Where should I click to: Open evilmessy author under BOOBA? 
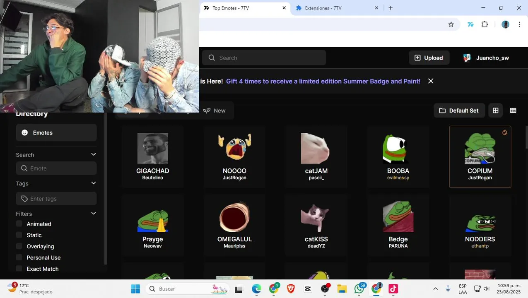[398, 178]
